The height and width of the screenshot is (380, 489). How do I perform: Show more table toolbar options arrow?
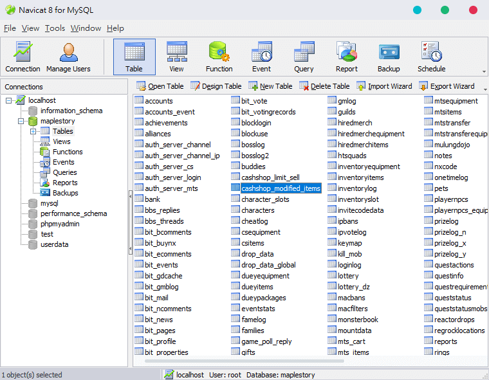[x=485, y=89]
